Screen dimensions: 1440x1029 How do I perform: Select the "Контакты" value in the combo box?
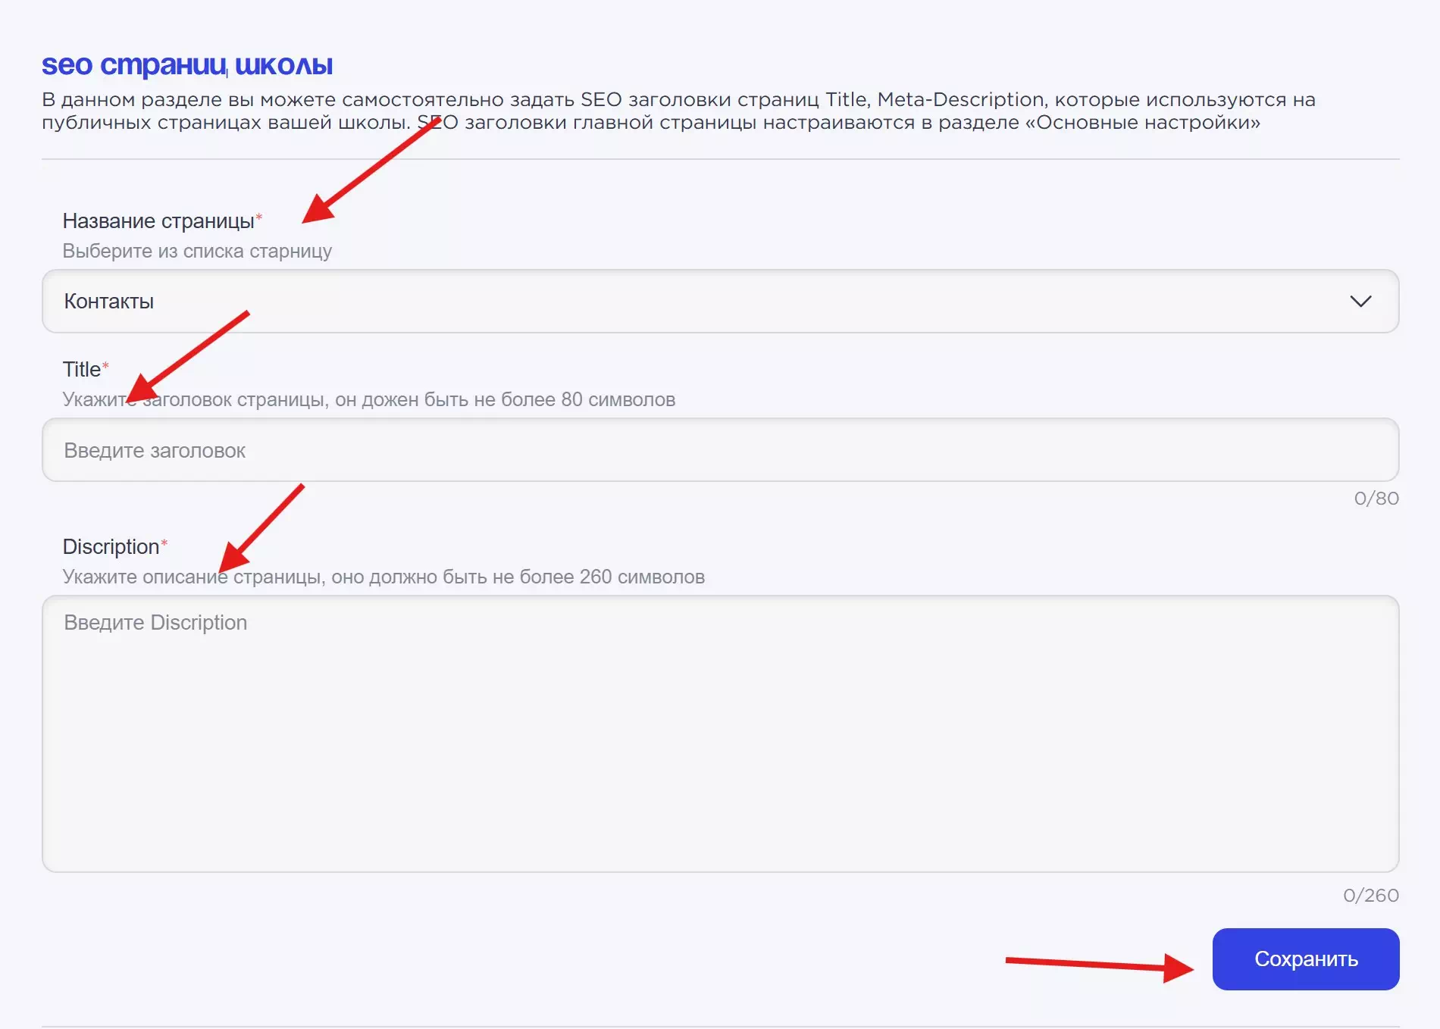pyautogui.click(x=109, y=302)
